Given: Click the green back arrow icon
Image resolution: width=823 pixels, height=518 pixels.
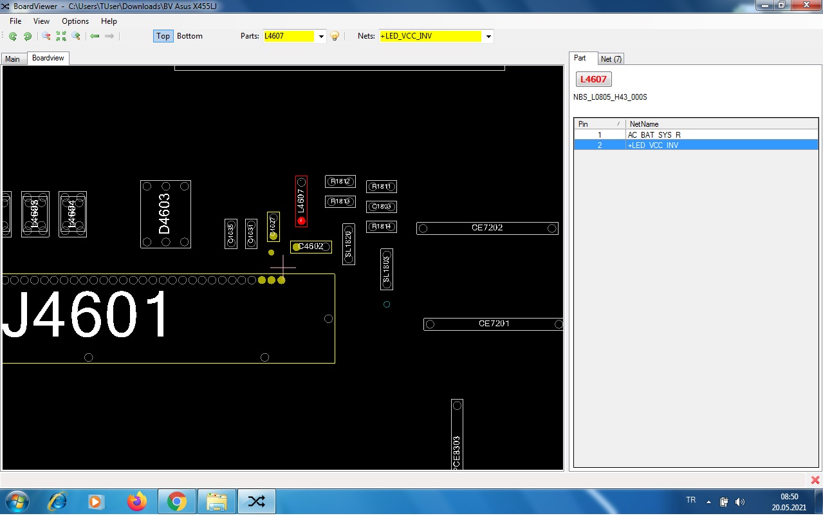Looking at the screenshot, I should click(x=95, y=37).
